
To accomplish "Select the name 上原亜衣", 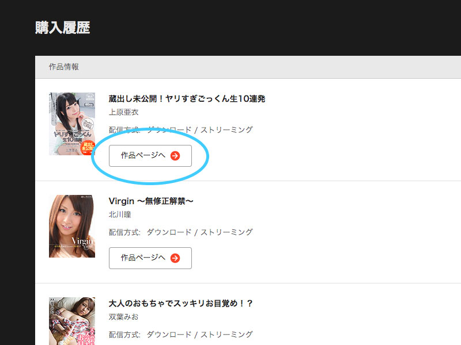I will pyautogui.click(x=123, y=112).
